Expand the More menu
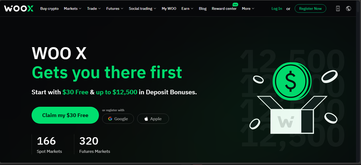The height and width of the screenshot is (165, 361). [248, 8]
